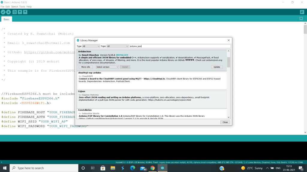Click the Upload arrow icon
Screen dimensions: 307x172
tap(8, 12)
